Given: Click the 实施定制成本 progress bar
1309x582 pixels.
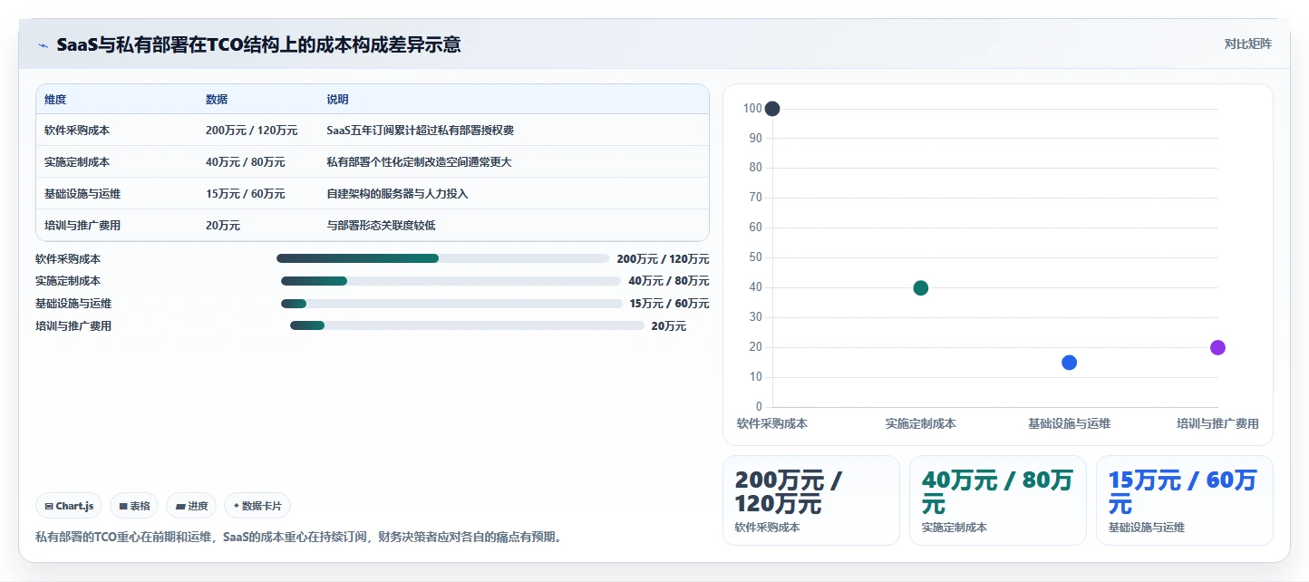Looking at the screenshot, I should tap(451, 281).
